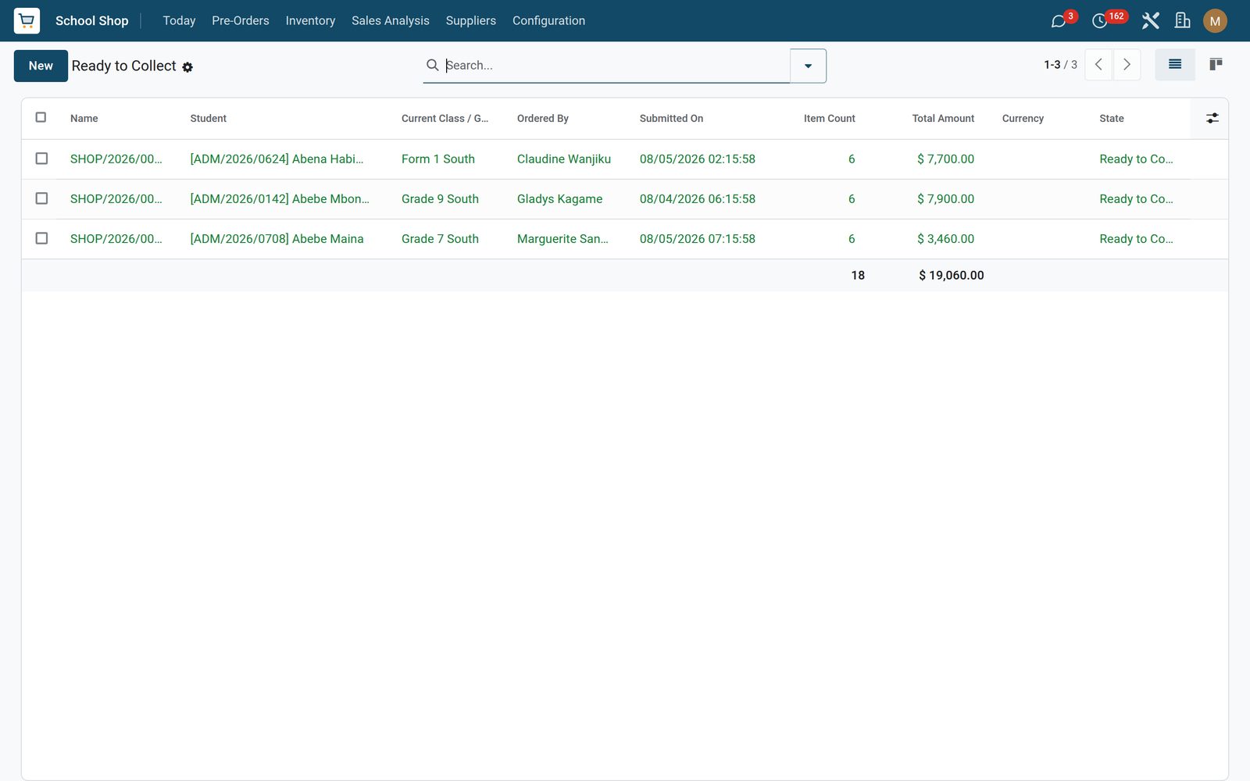Click the 08/05/2026 07:15:58 submitted date
The width and height of the screenshot is (1250, 781).
point(698,239)
